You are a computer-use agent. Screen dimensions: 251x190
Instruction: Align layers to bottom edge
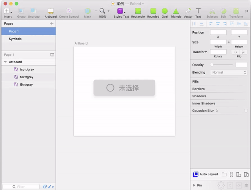point(246,24)
